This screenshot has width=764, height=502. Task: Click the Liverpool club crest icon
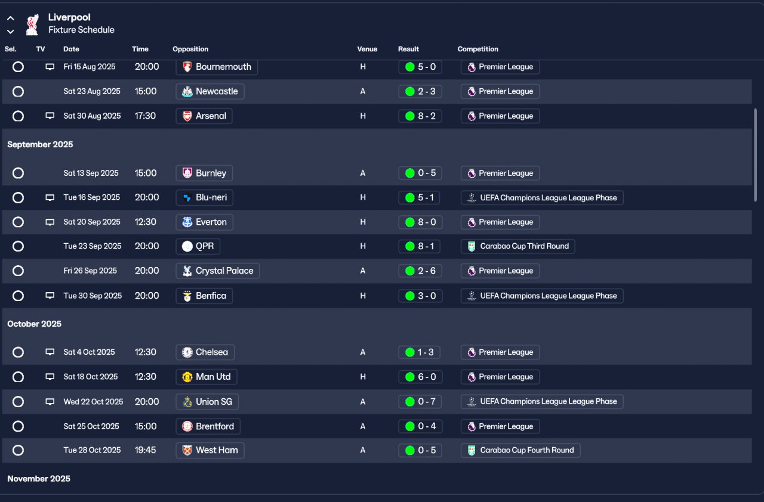32,24
